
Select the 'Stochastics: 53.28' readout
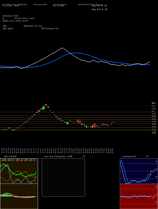(10, 16)
